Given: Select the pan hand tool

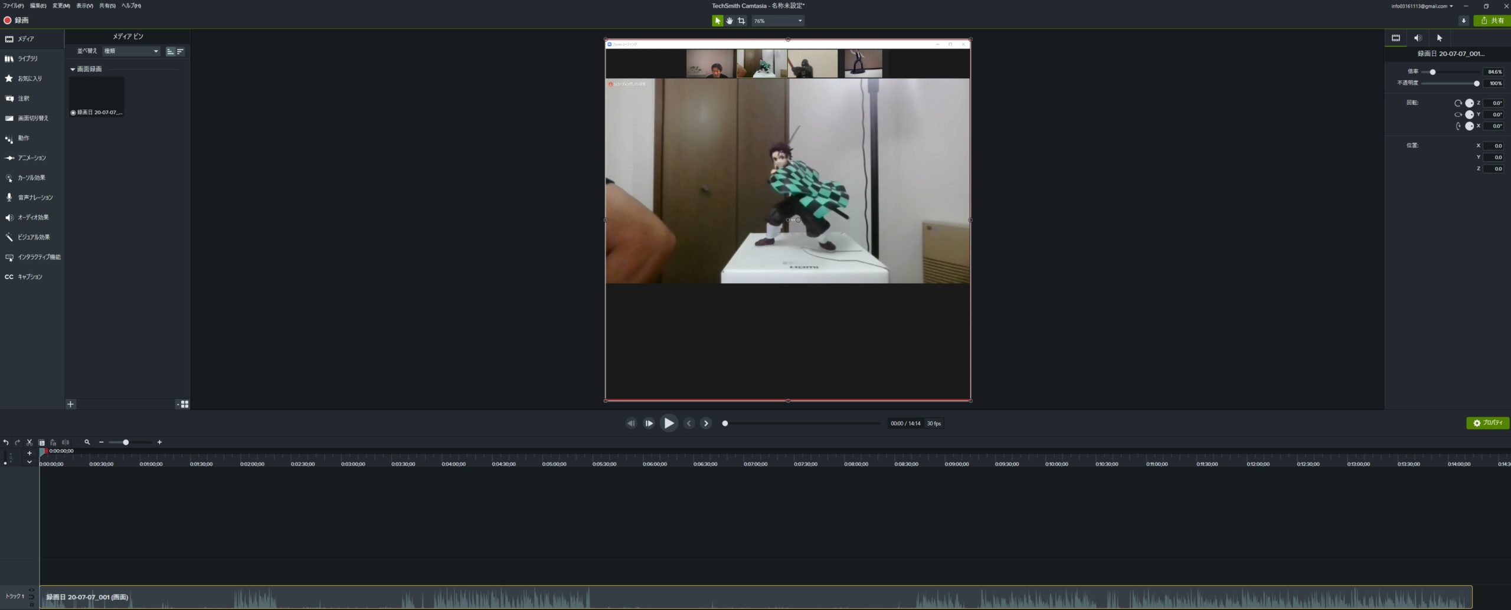Looking at the screenshot, I should [730, 21].
